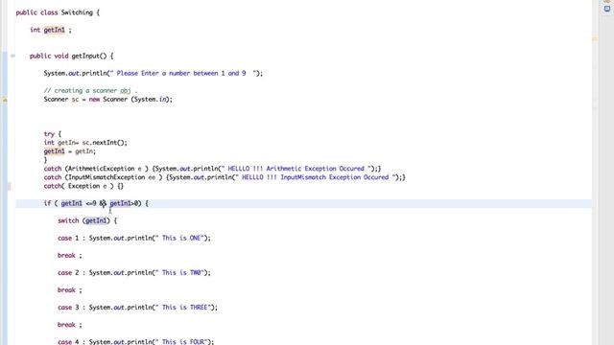Click the 'case 1' label
This screenshot has width=614, height=345.
pyautogui.click(x=68, y=238)
